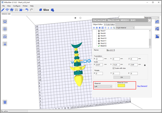162x113 pixels.
Task: Open the Material Left dropdown
Action: pos(103,86)
